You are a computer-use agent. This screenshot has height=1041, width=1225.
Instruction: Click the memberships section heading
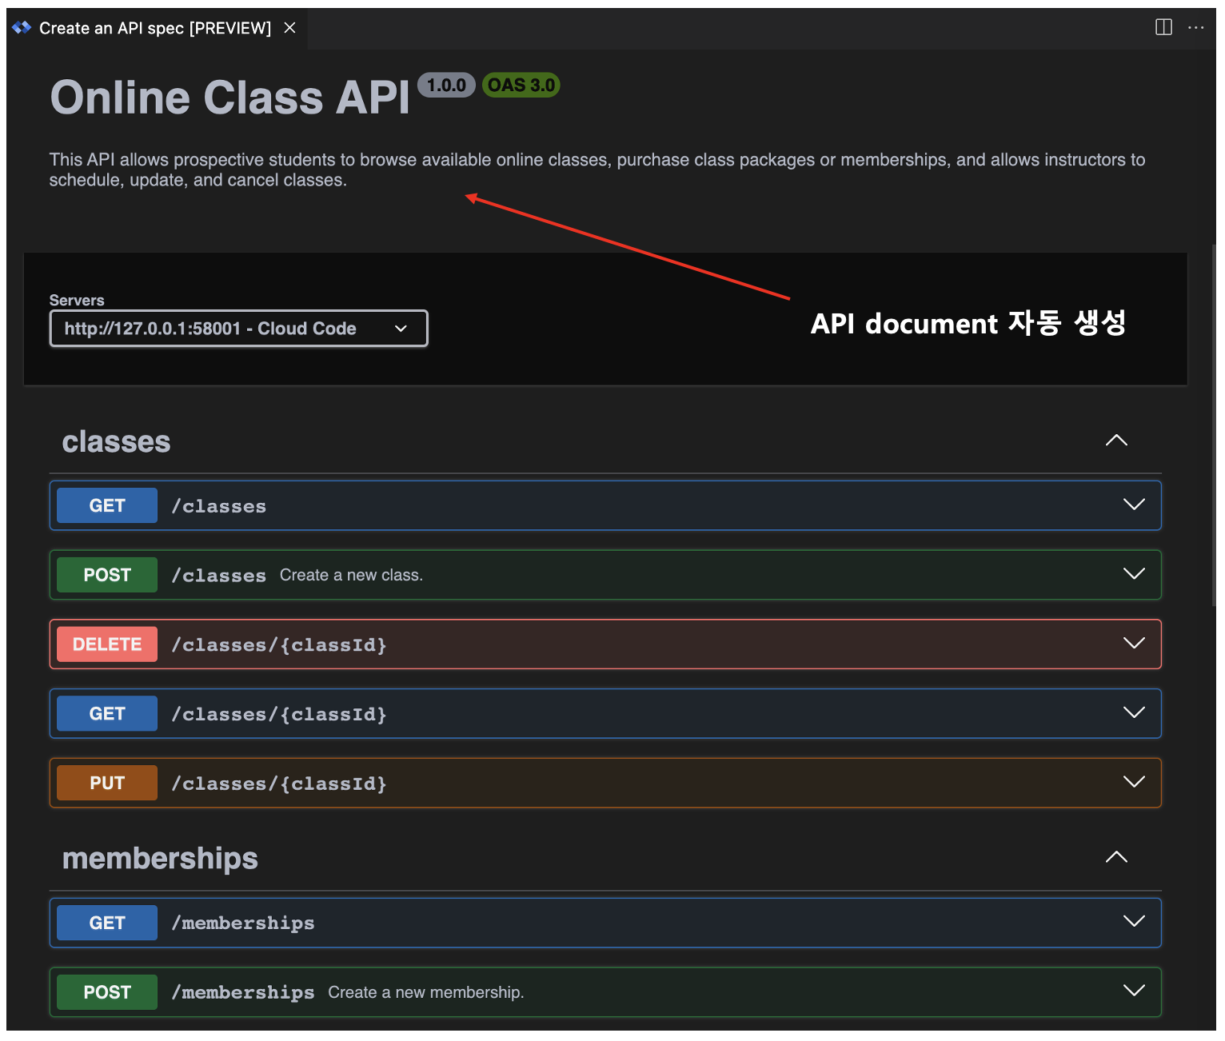click(160, 859)
